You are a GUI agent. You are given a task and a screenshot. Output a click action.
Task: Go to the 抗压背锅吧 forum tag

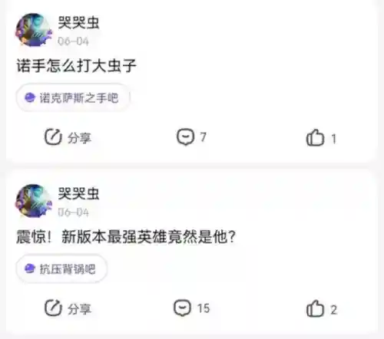[x=61, y=268]
